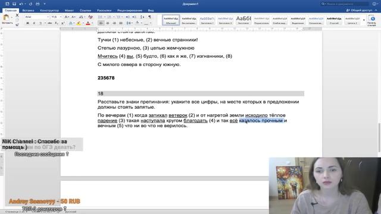Open the undo history dropdown arrow

point(25,4)
